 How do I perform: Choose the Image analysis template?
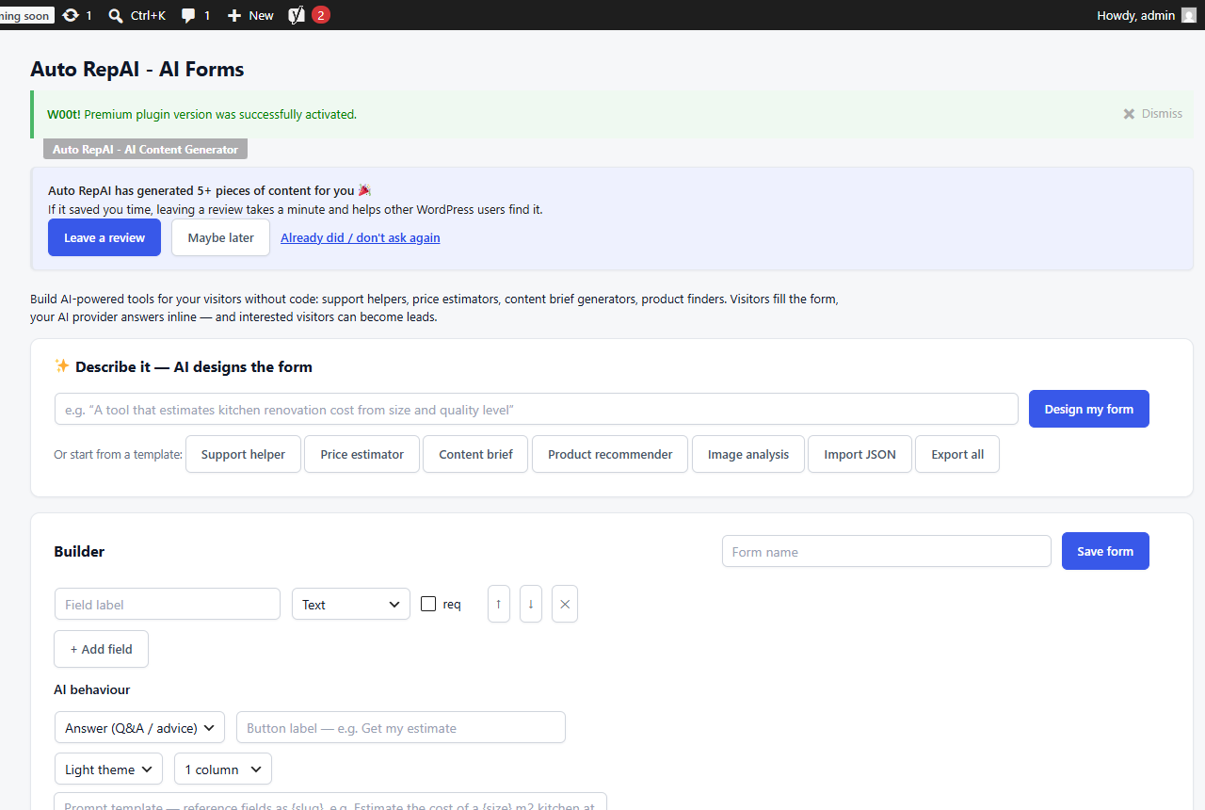pos(748,454)
